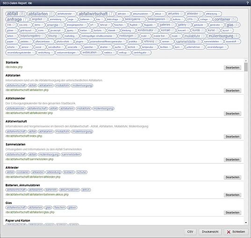The image size is (251, 238).
Task: Click the path '/de/abfallwirtschaft/abfallarten.php'
Action: point(27,90)
